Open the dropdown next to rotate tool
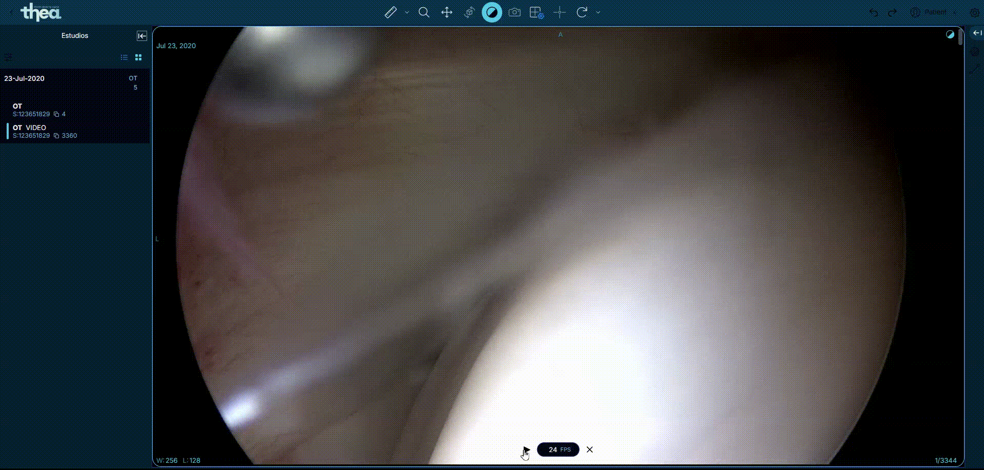This screenshot has width=984, height=470. pyautogui.click(x=598, y=12)
